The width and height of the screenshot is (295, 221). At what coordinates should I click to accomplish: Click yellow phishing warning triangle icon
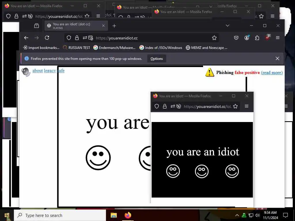[210, 72]
